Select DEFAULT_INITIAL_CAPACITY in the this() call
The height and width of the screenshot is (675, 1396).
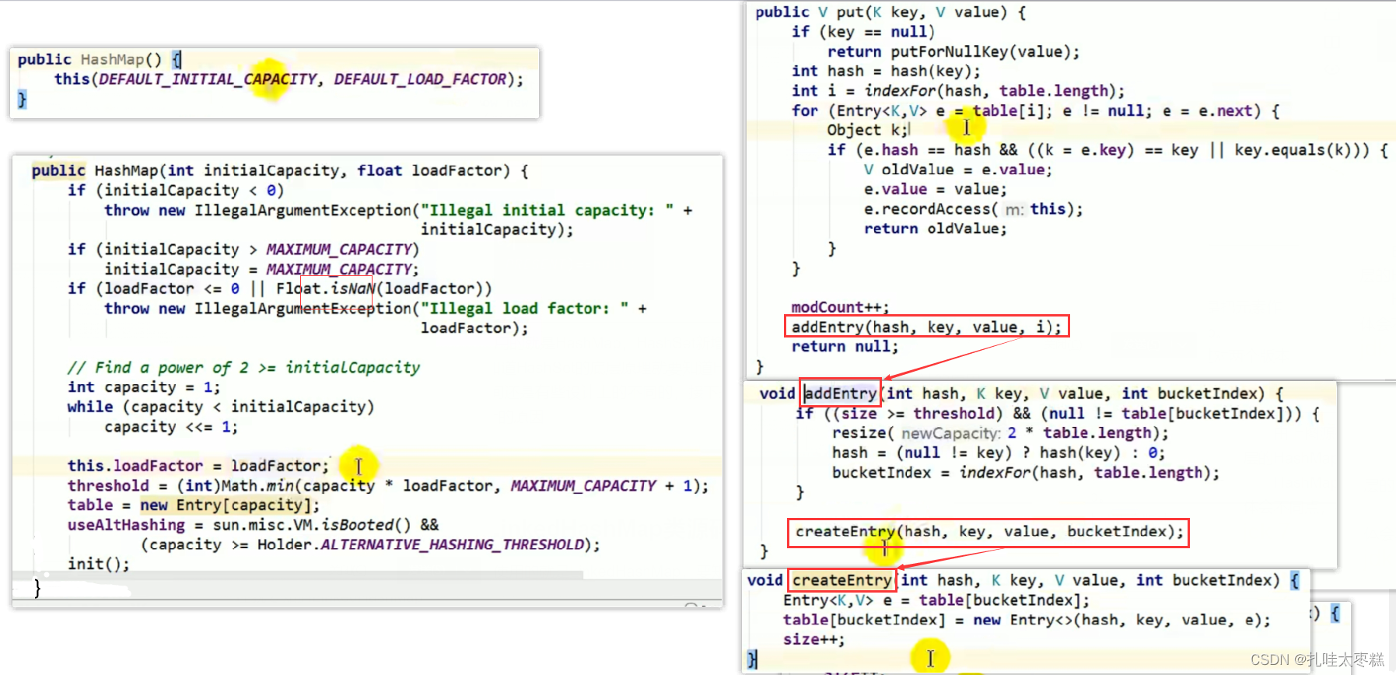point(208,79)
